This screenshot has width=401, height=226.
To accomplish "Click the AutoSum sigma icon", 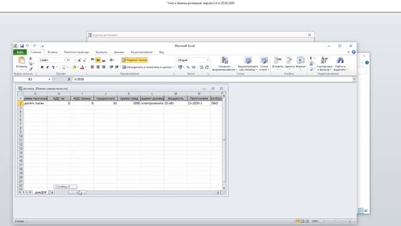I will (311, 58).
